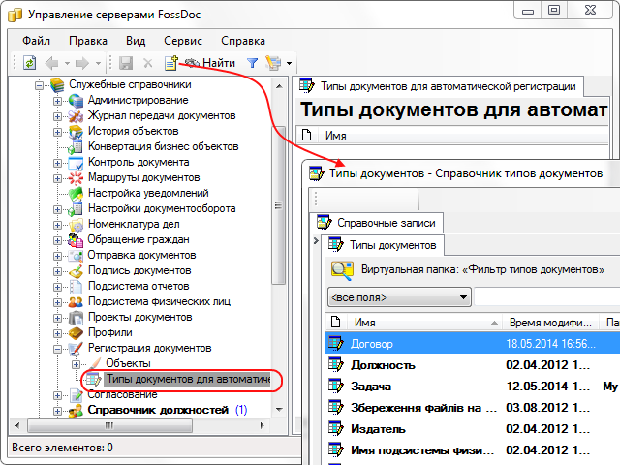Image resolution: width=620 pixels, height=465 pixels.
Task: Select the Настройки документооборота icon
Action: point(76,209)
